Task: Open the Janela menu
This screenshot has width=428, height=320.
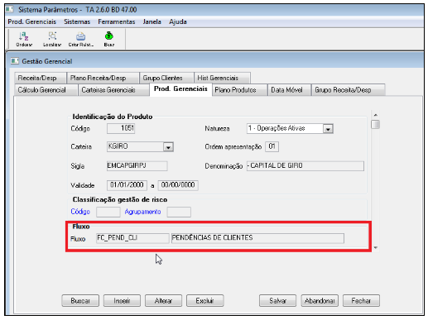Action: point(152,21)
